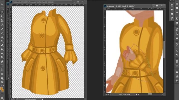Close the 300% document window
Image resolution: width=179 pixels, height=100 pixels.
(x=162, y=6)
